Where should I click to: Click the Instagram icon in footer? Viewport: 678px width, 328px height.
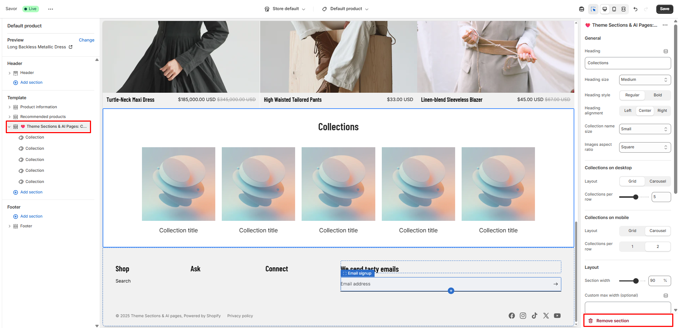(523, 316)
